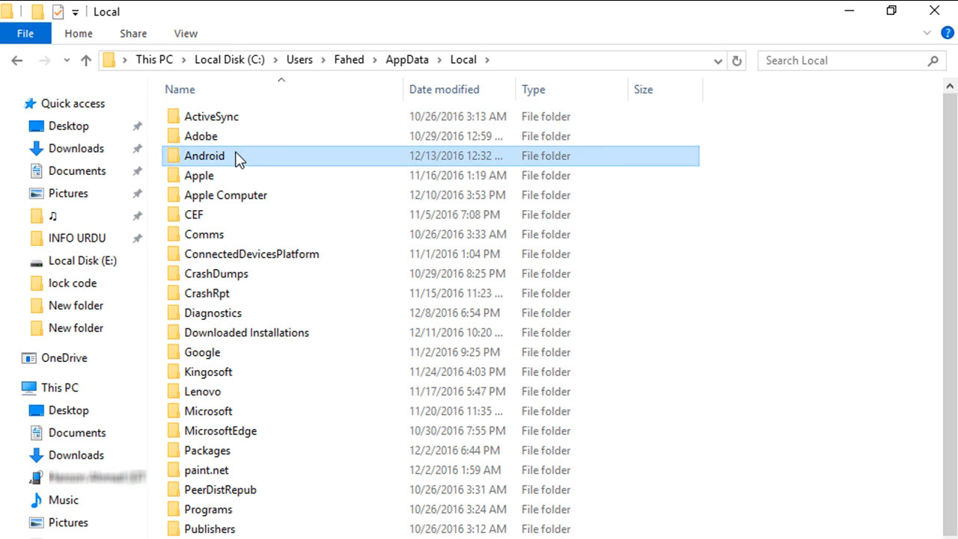Select the Kingosoft folder
Image resolution: width=958 pixels, height=539 pixels.
(208, 372)
